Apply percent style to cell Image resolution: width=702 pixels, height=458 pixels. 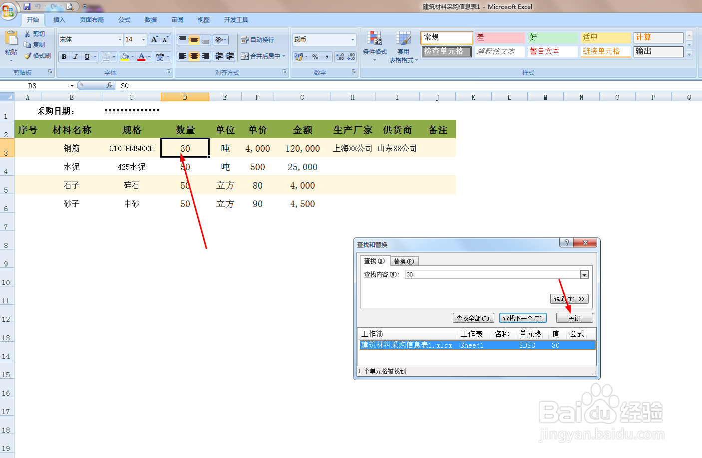pyautogui.click(x=315, y=57)
